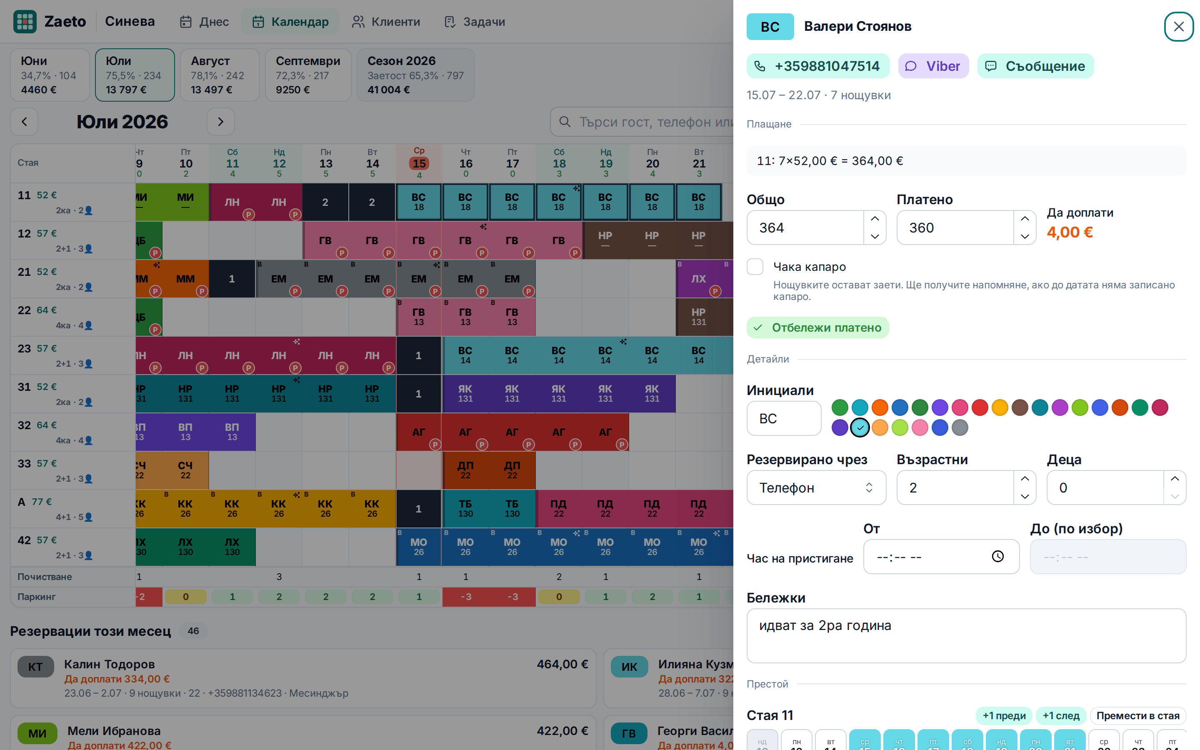Edit the Инициали field ВС
Screen dimensions: 1200x750
(784, 419)
